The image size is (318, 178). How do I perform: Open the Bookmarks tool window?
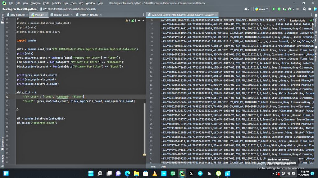coord(2,143)
